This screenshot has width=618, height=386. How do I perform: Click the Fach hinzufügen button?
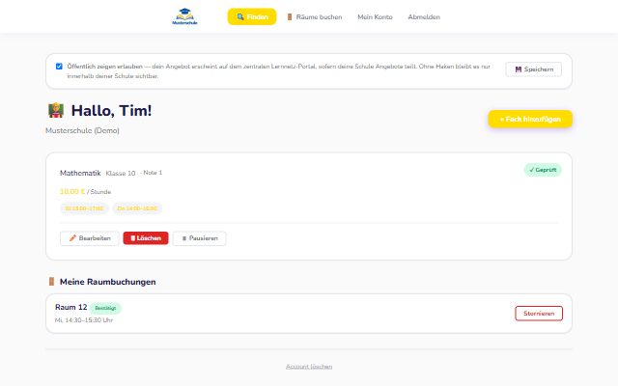click(530, 119)
